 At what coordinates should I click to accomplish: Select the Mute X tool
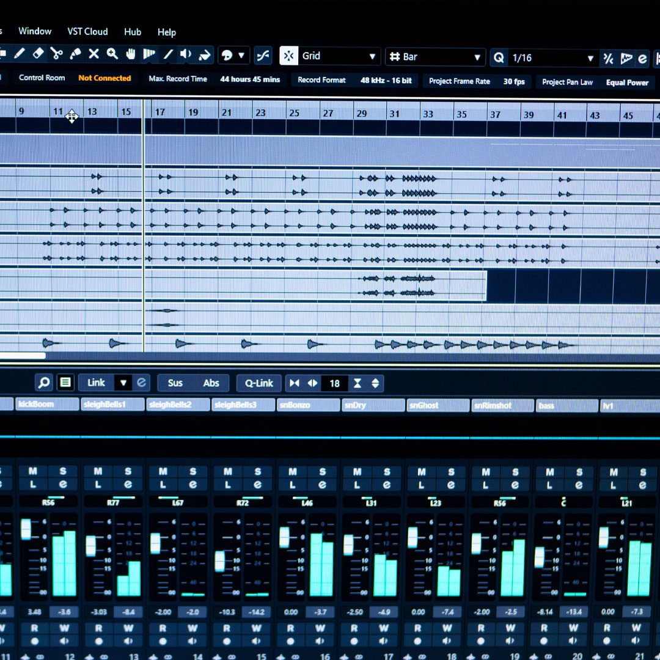point(94,54)
